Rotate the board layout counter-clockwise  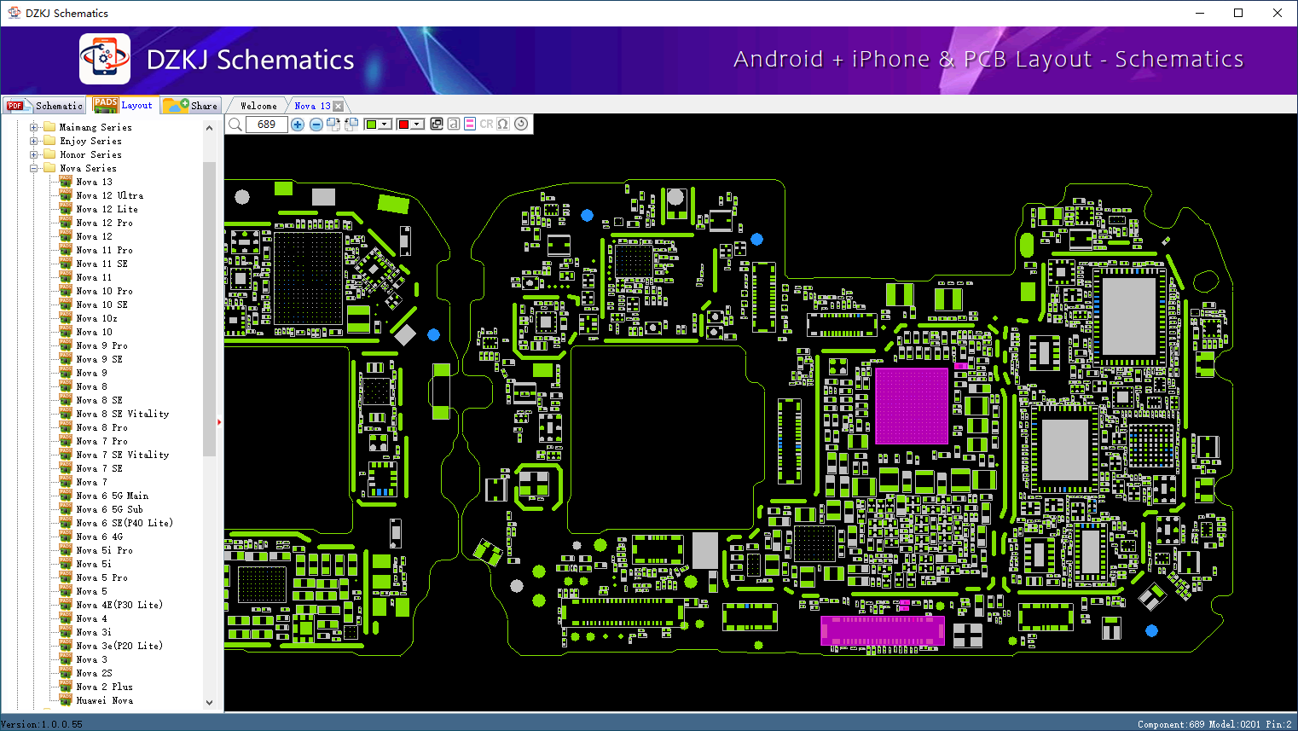(351, 125)
